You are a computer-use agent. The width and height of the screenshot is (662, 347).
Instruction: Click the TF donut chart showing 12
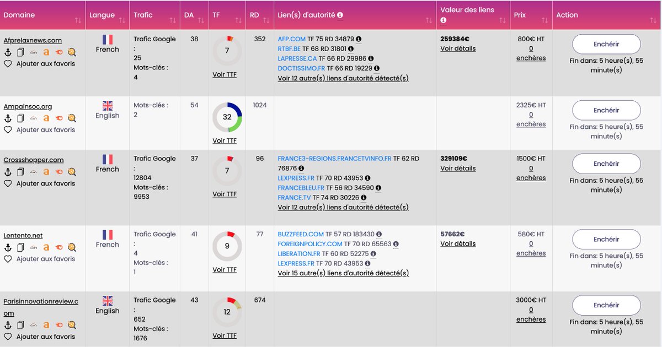tap(227, 312)
